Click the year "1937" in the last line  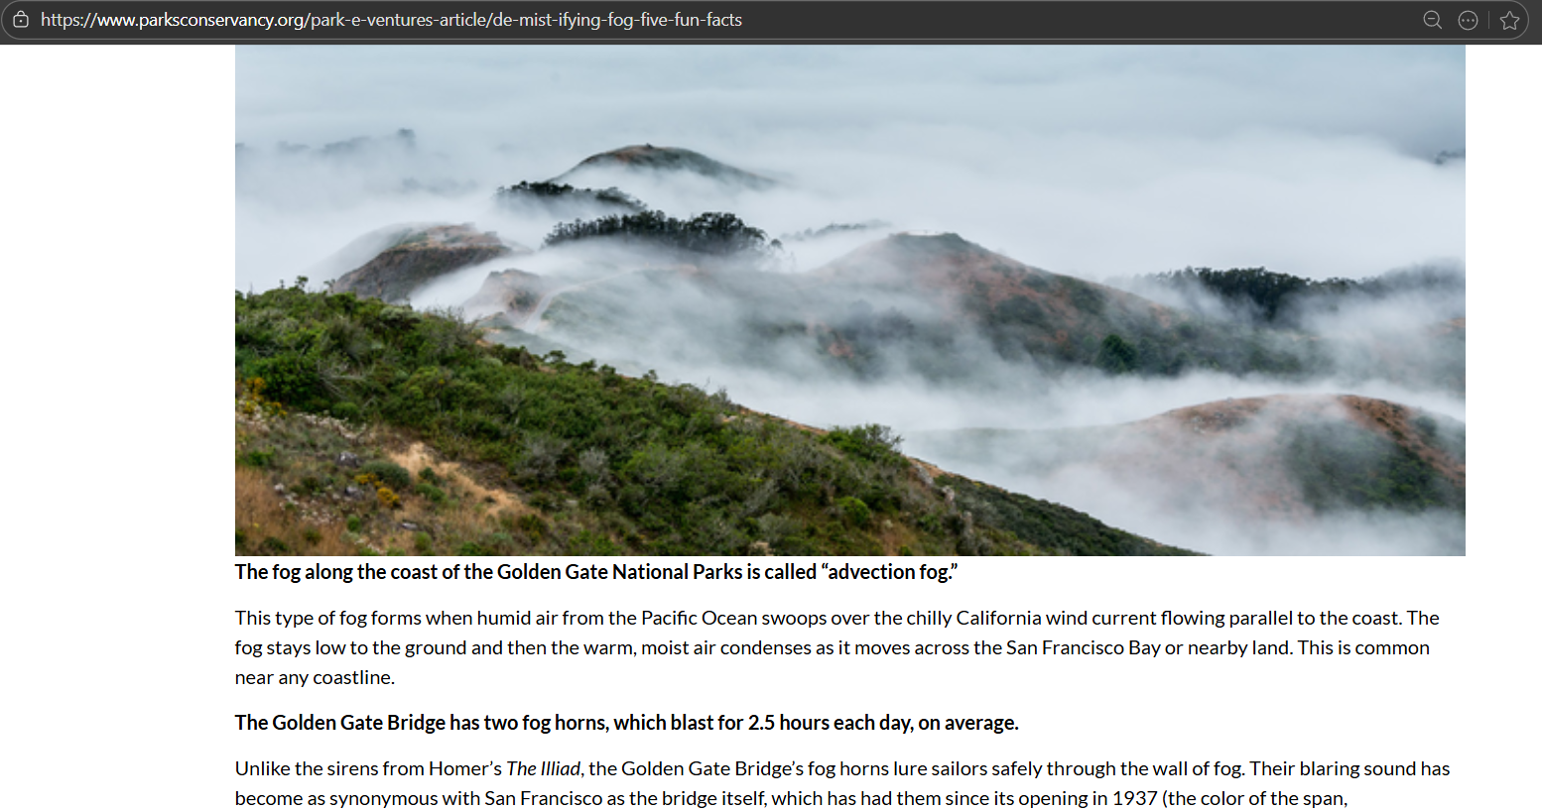(x=1134, y=798)
